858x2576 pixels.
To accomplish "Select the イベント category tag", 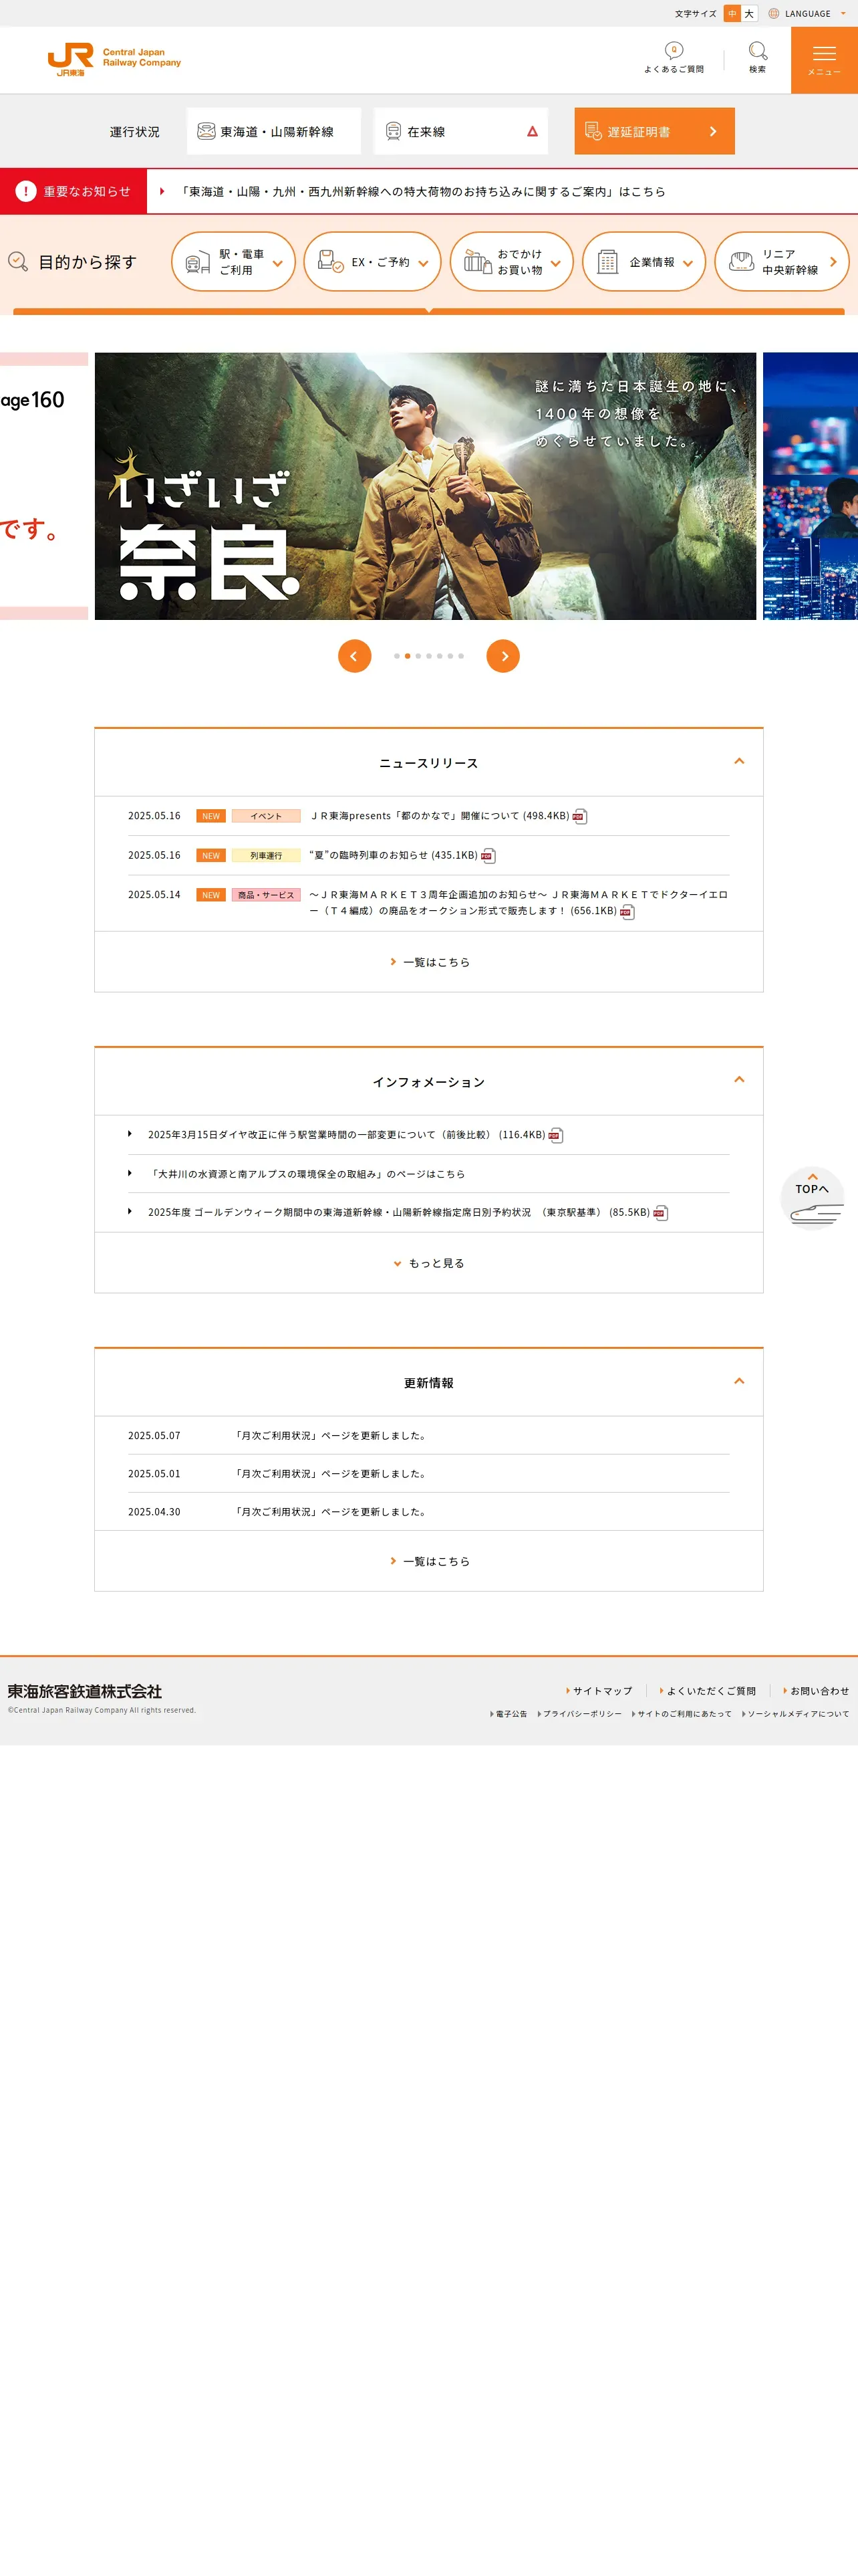I will pyautogui.click(x=266, y=816).
